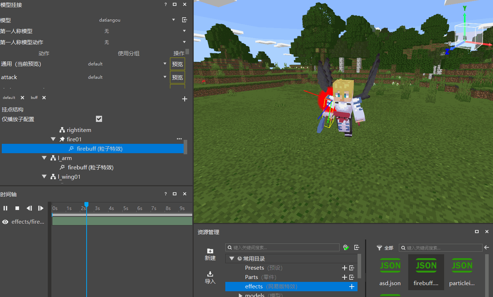Click the viewport orientation gizmo cube

pyautogui.click(x=469, y=38)
